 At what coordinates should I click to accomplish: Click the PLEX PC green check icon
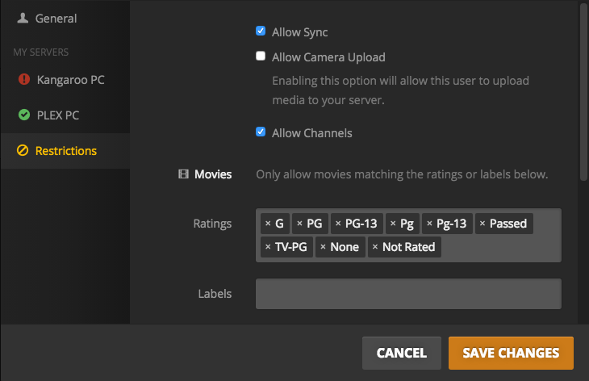(x=23, y=115)
